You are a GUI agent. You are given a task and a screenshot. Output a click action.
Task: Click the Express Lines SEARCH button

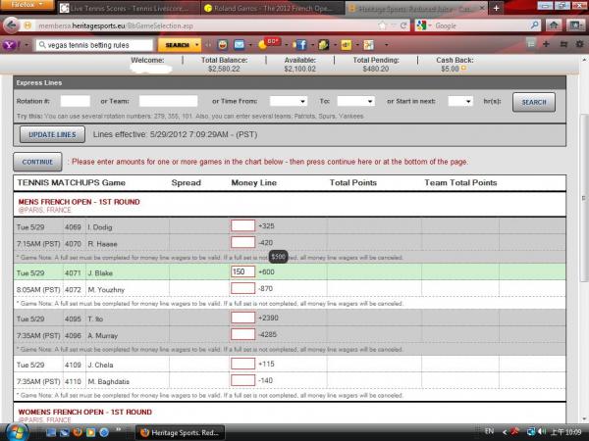533,101
